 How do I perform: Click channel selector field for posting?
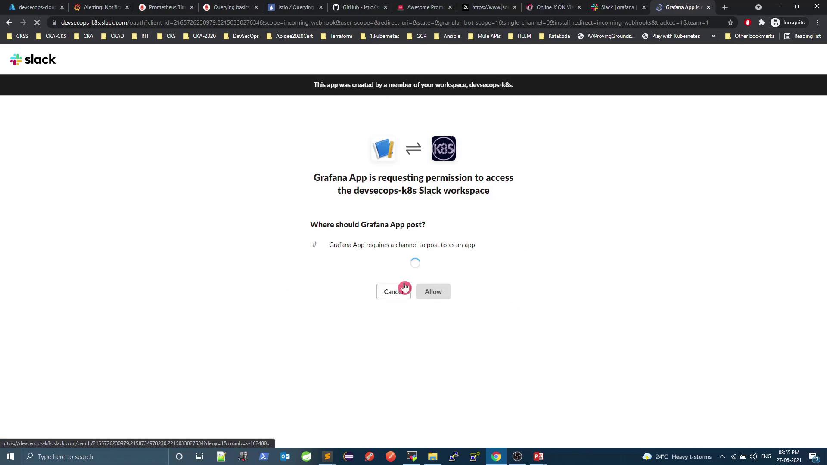(x=401, y=245)
